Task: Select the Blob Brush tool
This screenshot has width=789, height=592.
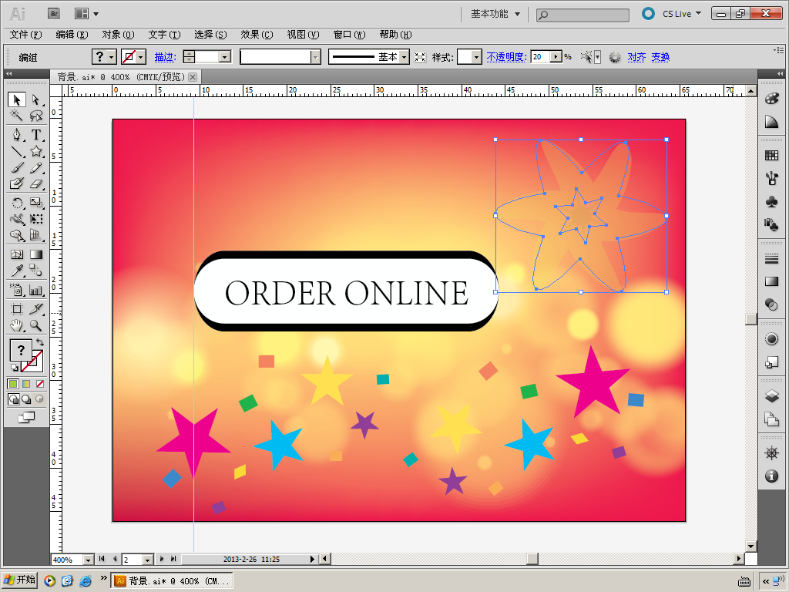Action: 17,183
